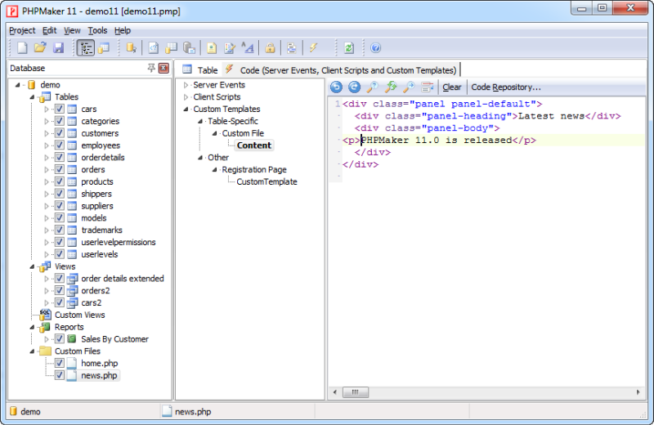Viewport: 654px width, 425px height.
Task: Click the left arrow of the code editor scrollbar
Action: (x=335, y=392)
